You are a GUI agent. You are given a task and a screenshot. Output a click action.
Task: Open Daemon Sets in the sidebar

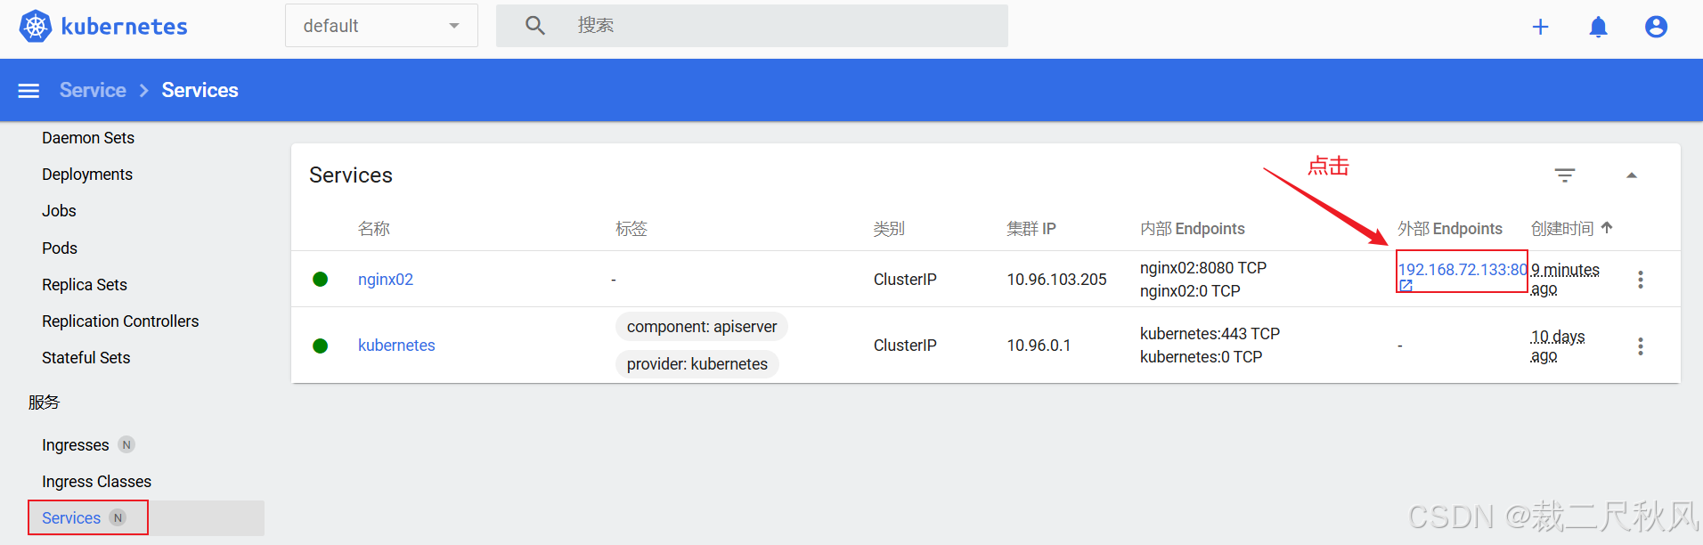click(88, 138)
